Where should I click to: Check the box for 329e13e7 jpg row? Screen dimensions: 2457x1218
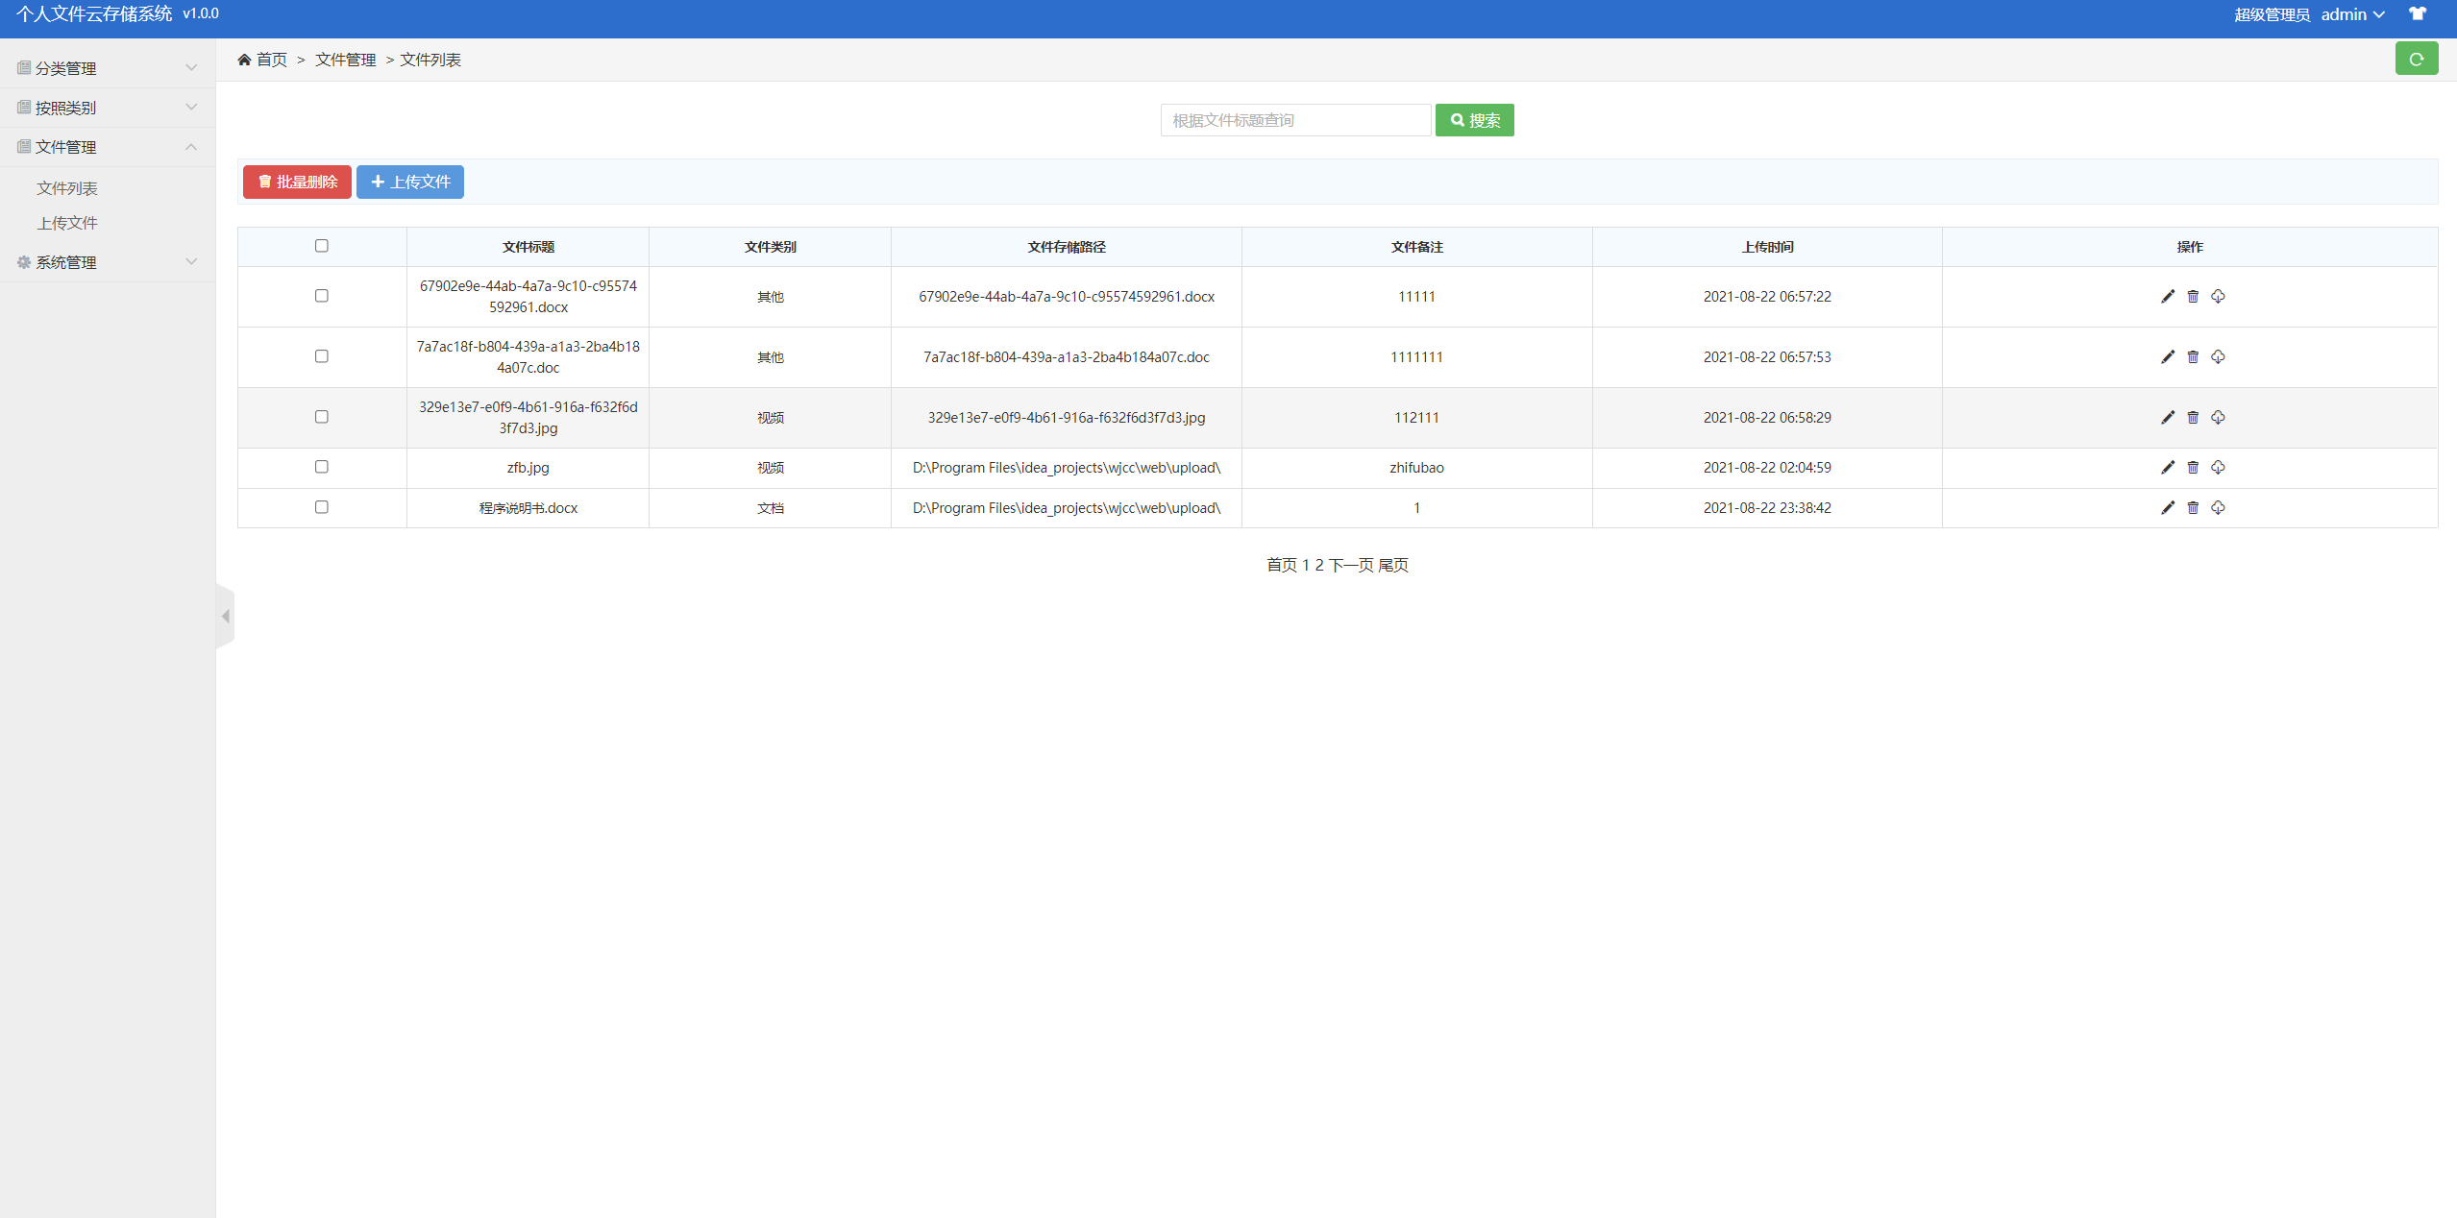point(322,417)
